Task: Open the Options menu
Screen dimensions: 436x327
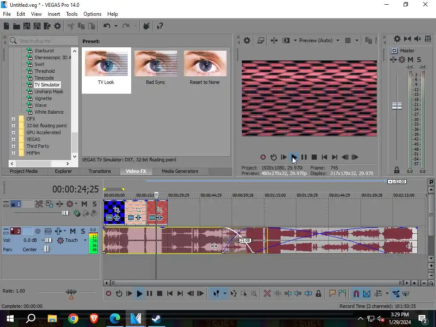Action: click(x=92, y=14)
